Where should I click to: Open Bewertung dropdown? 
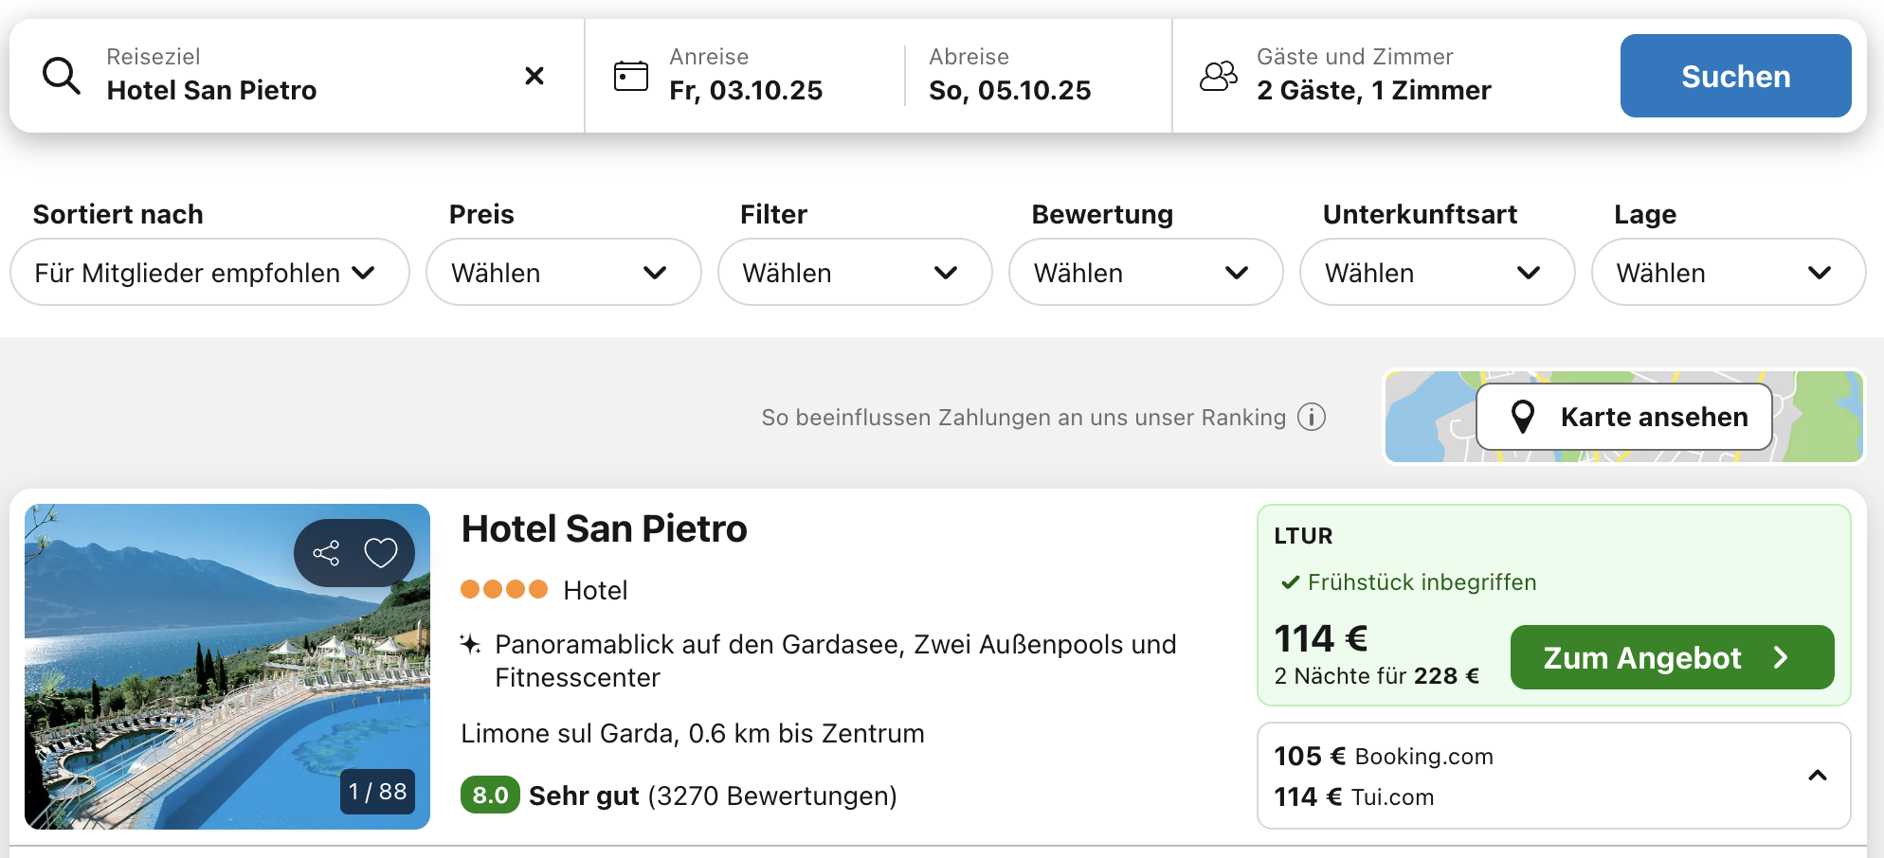[x=1145, y=273]
